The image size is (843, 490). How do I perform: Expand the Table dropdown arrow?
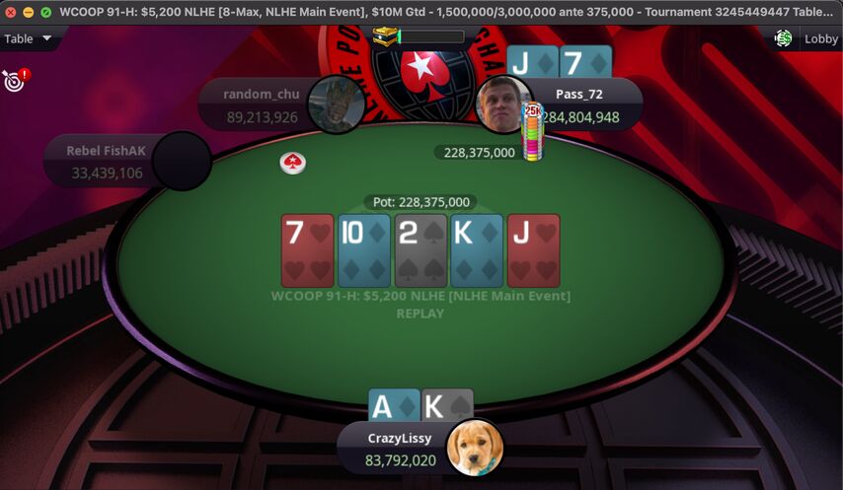46,38
